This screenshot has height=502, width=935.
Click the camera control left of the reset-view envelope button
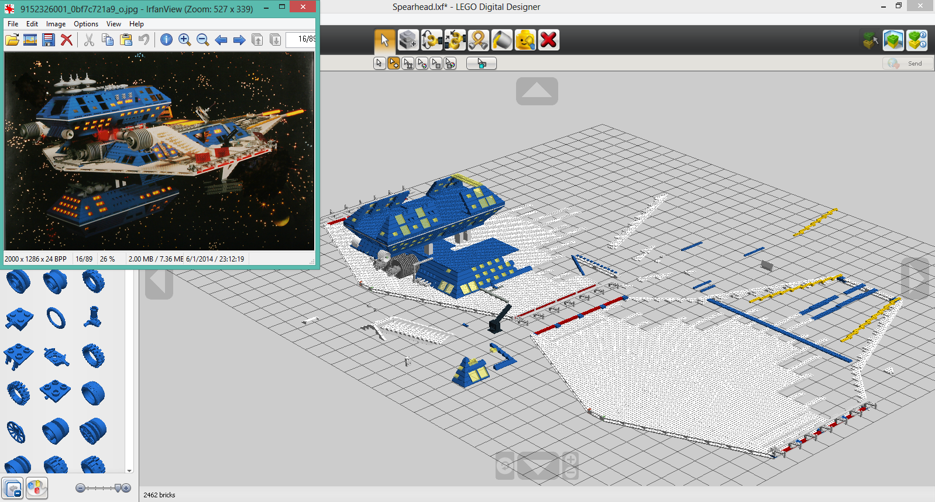[506, 466]
